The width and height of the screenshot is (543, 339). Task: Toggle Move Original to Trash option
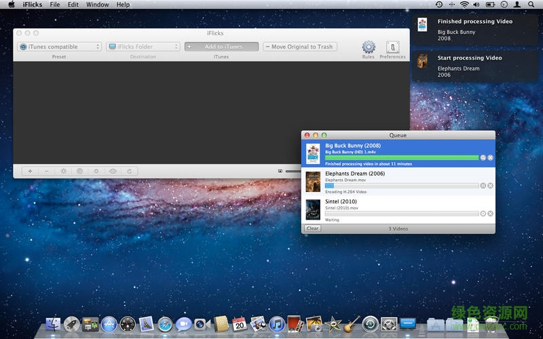[299, 47]
